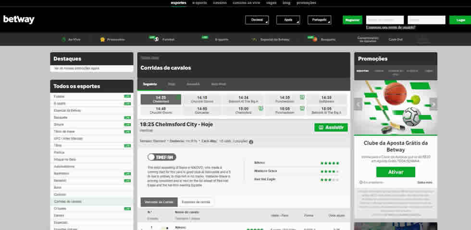Open promoções in the top menu
Viewport: 471px width, 230px height.
(307, 3)
